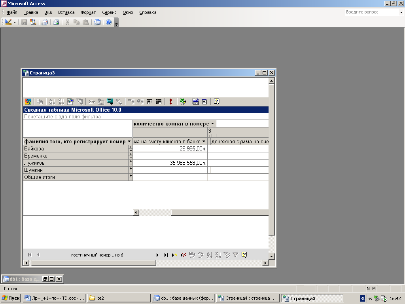
Task: Click the Export to Excel icon
Action: pyautogui.click(x=183, y=102)
